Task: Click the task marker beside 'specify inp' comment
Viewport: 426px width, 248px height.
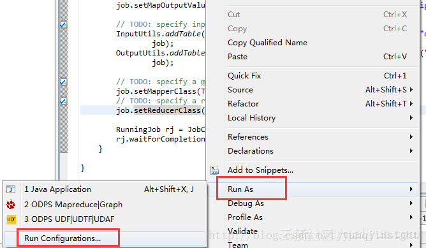Action: 64,24
